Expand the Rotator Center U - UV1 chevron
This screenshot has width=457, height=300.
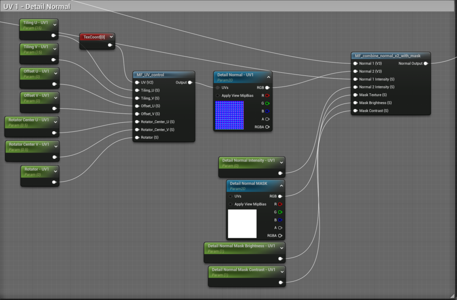55,122
